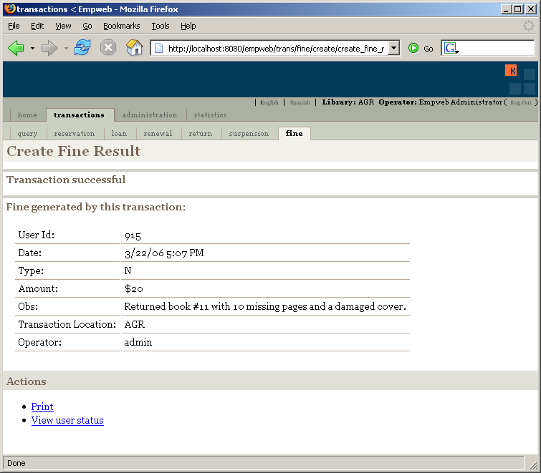Click the green Go button
Image resolution: width=541 pixels, height=473 pixels.
tap(421, 49)
